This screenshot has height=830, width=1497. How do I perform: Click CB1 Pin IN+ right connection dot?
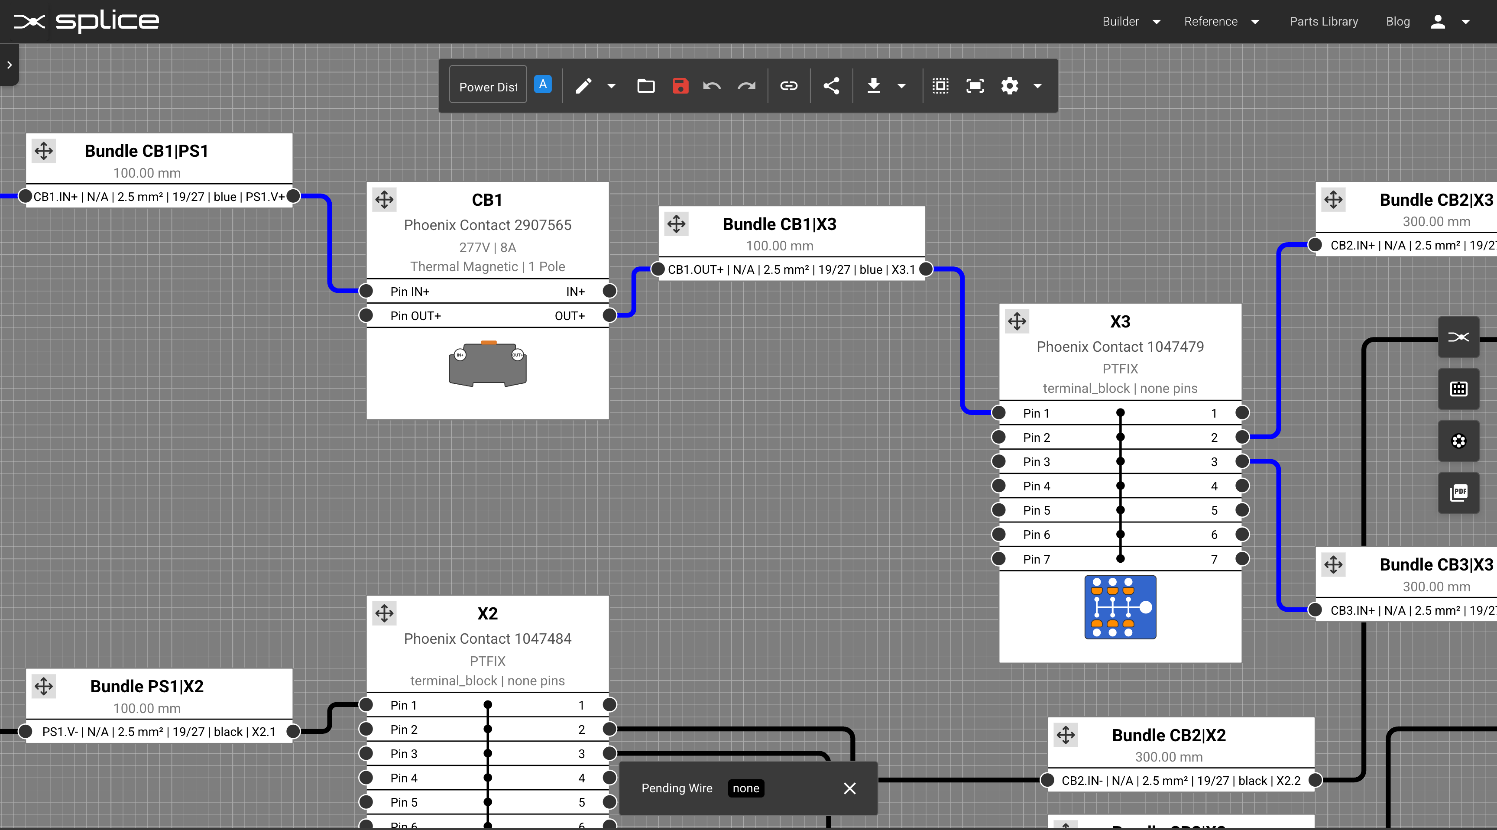[x=609, y=291]
